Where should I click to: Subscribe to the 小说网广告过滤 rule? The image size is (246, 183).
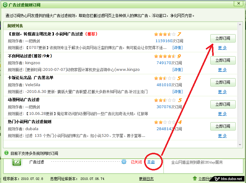coord(223,38)
